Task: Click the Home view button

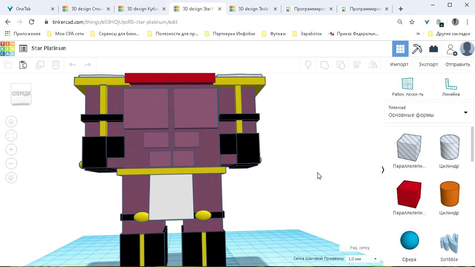Action: click(11, 122)
